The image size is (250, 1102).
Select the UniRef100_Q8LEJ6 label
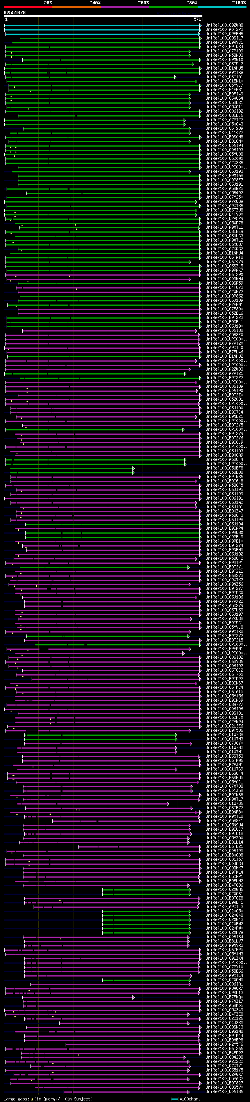(224, 115)
